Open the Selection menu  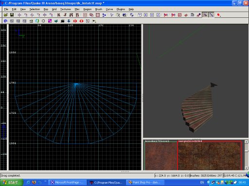(x=35, y=9)
